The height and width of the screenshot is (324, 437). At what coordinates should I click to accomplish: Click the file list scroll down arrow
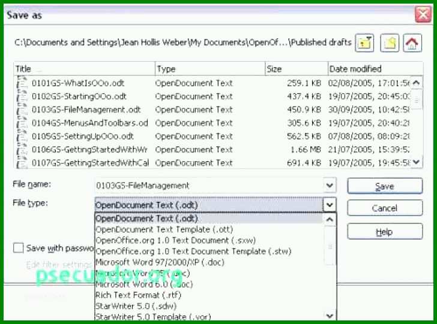[417, 162]
